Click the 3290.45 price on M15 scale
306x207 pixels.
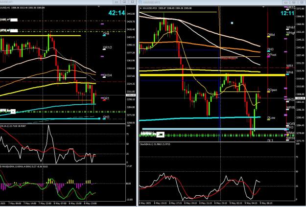301,117
